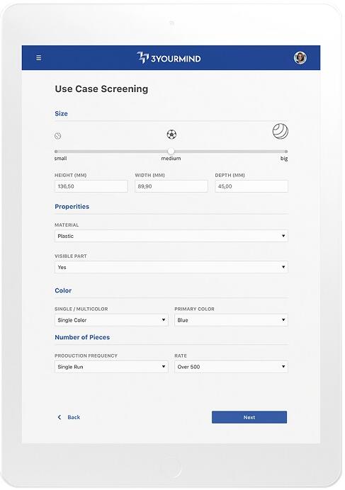This screenshot has height=490, width=345.
Task: Open the Primary Color dropdown showing Blue
Action: tap(231, 320)
